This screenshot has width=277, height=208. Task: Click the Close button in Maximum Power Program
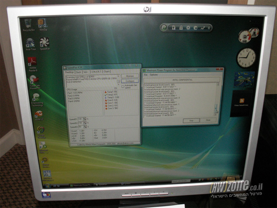[208, 120]
